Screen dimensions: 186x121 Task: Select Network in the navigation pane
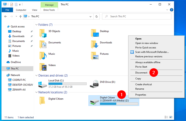coord(15,75)
